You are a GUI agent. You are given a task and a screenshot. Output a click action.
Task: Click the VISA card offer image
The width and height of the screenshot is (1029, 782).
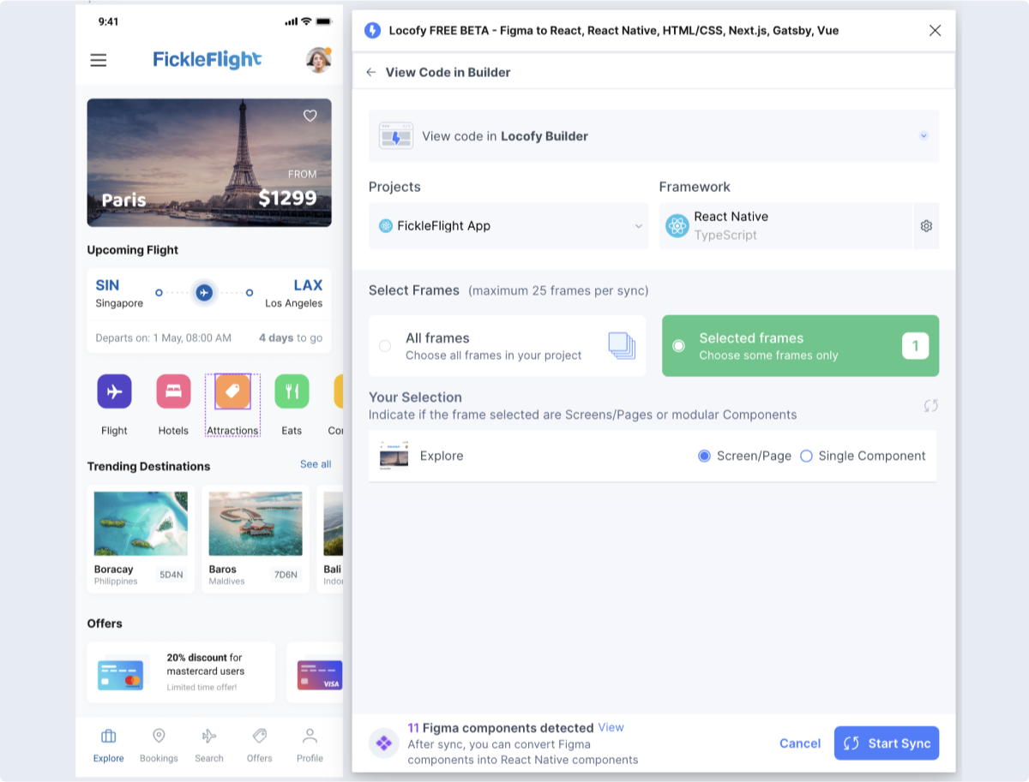pyautogui.click(x=320, y=675)
